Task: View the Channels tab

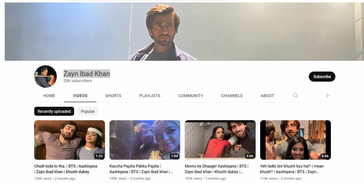Action: pos(232,96)
